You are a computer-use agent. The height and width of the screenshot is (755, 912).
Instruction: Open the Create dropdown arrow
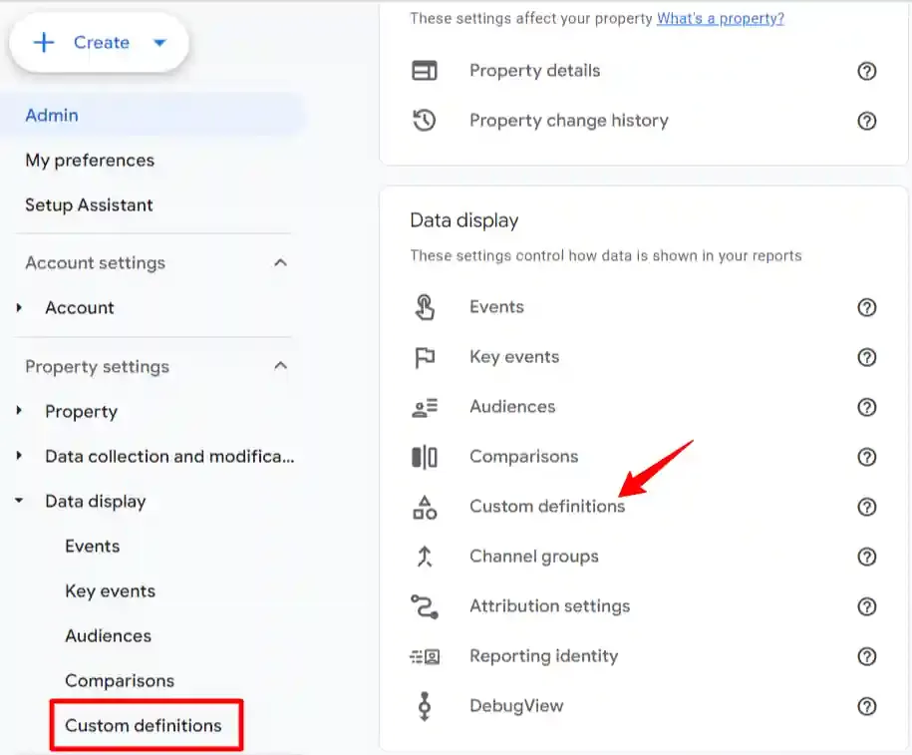point(159,43)
